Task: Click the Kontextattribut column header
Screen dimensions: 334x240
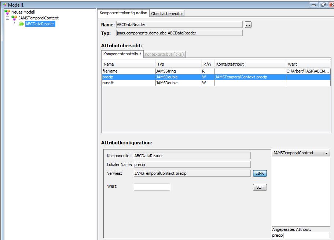Action: pos(250,64)
